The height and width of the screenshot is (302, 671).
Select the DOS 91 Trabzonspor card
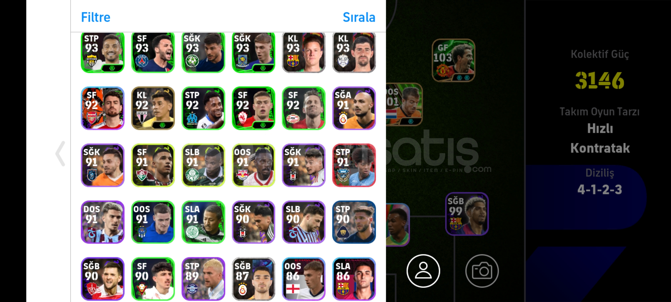(103, 222)
